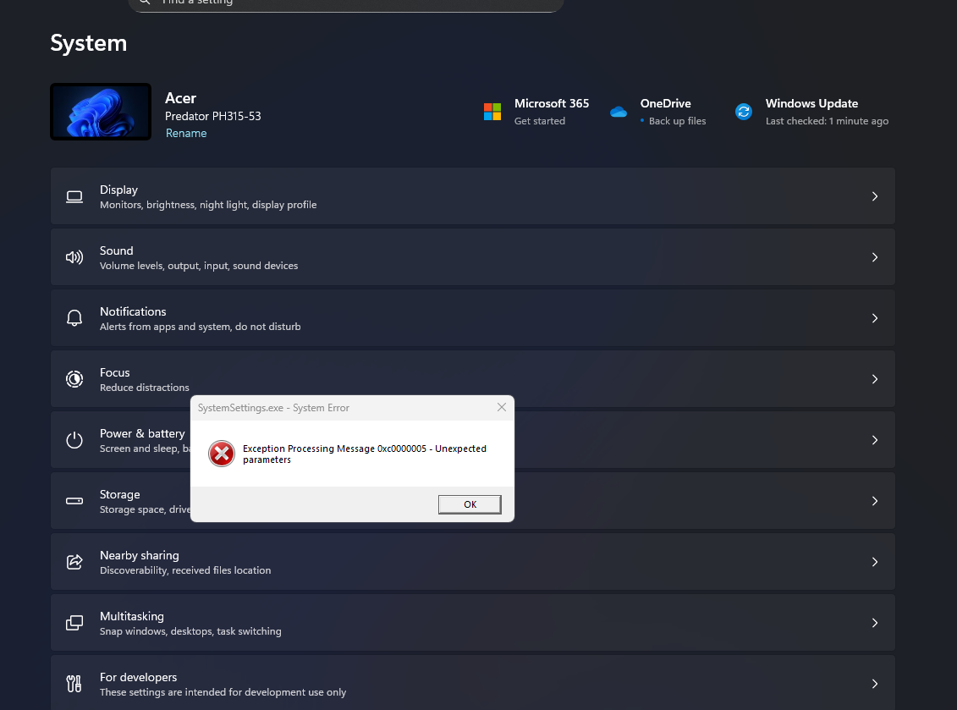Click the 'Predator PH315-53' model text

pos(213,116)
